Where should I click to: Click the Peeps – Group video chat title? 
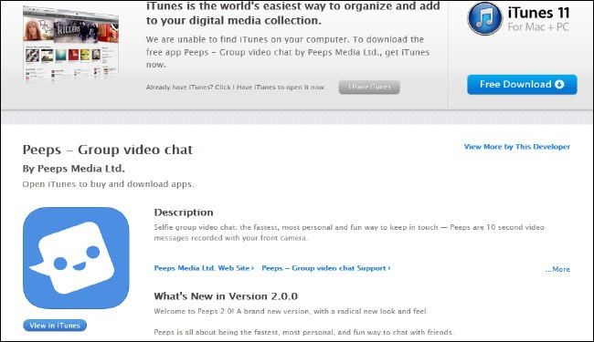[108, 150]
